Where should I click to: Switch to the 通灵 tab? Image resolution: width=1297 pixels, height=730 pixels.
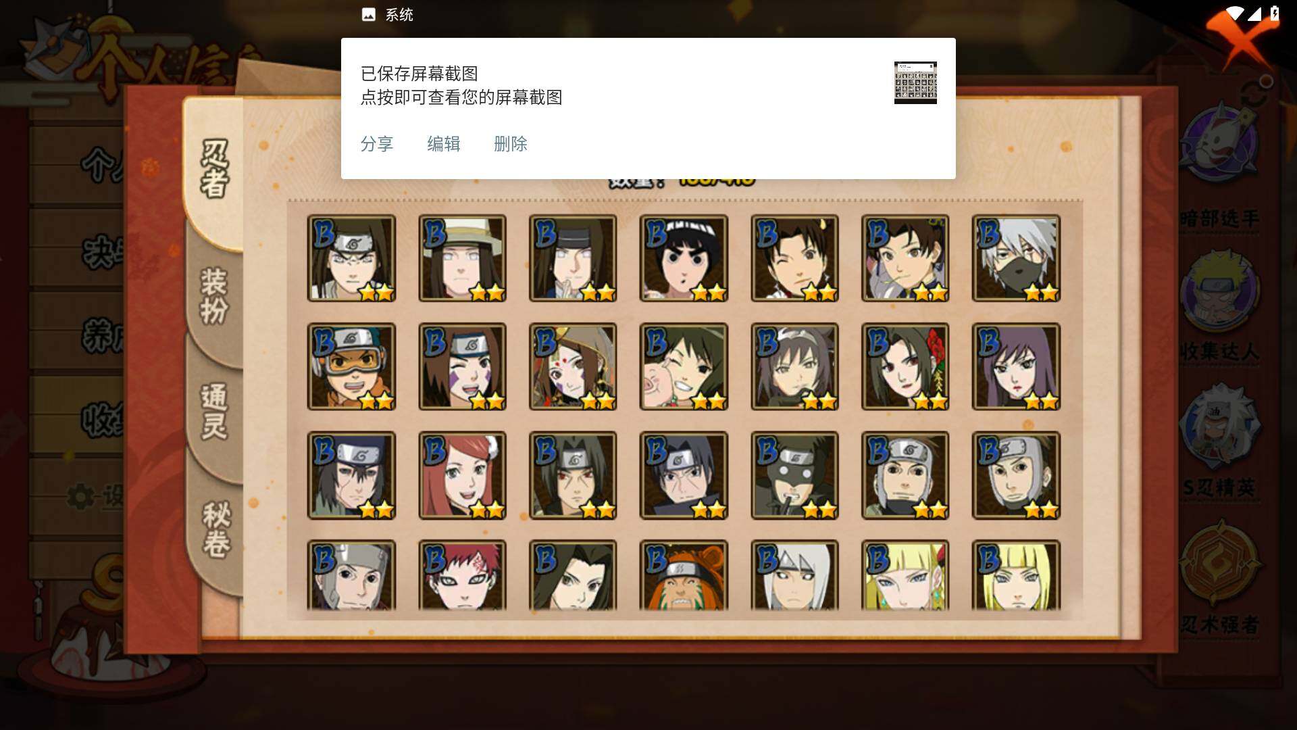coord(215,411)
